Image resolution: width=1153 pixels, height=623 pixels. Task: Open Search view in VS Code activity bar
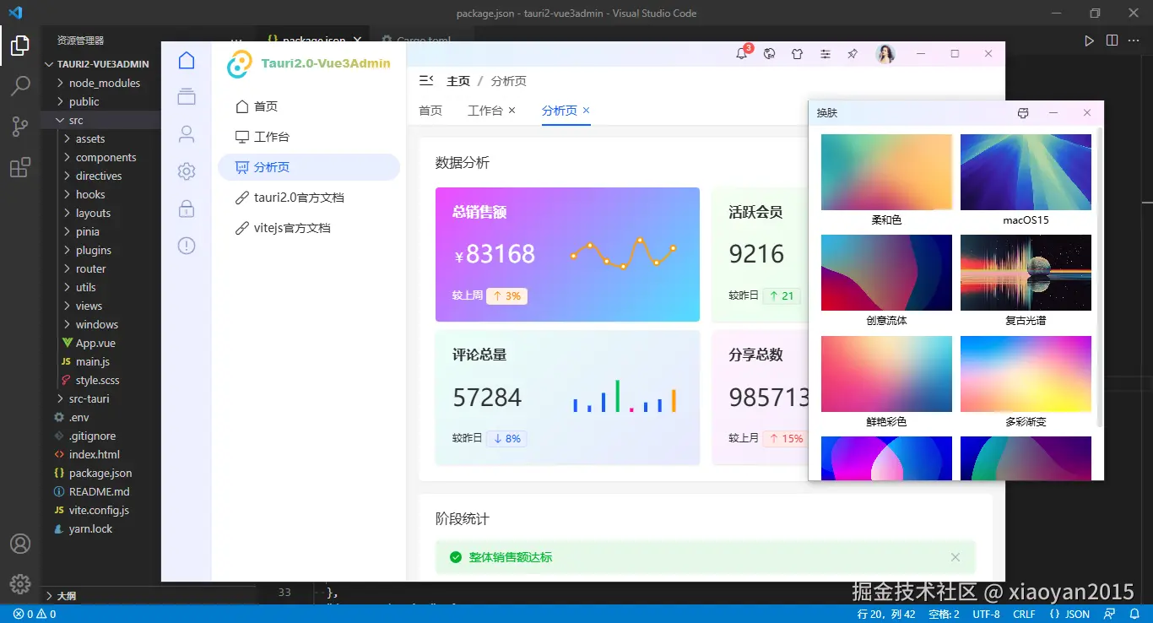[x=20, y=85]
